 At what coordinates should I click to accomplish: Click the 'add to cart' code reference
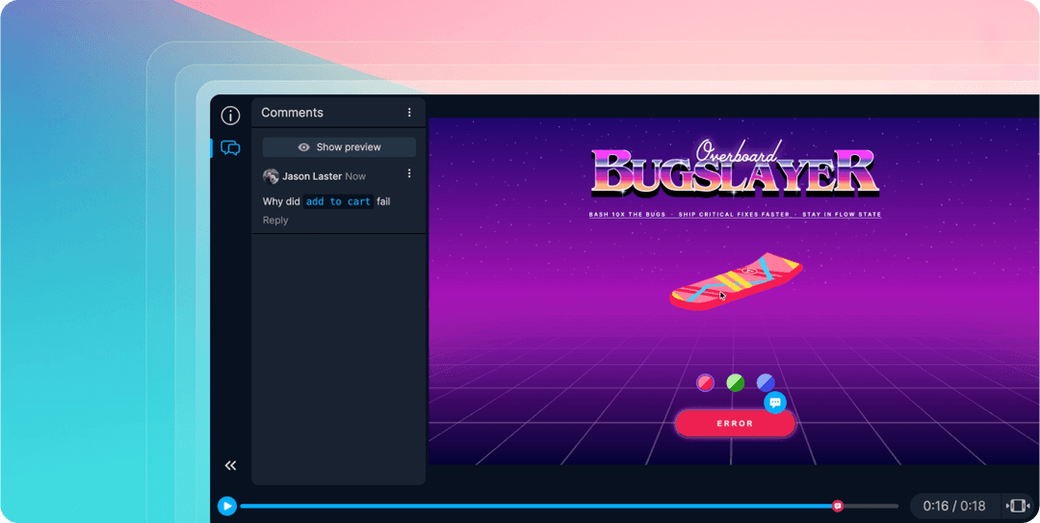338,201
